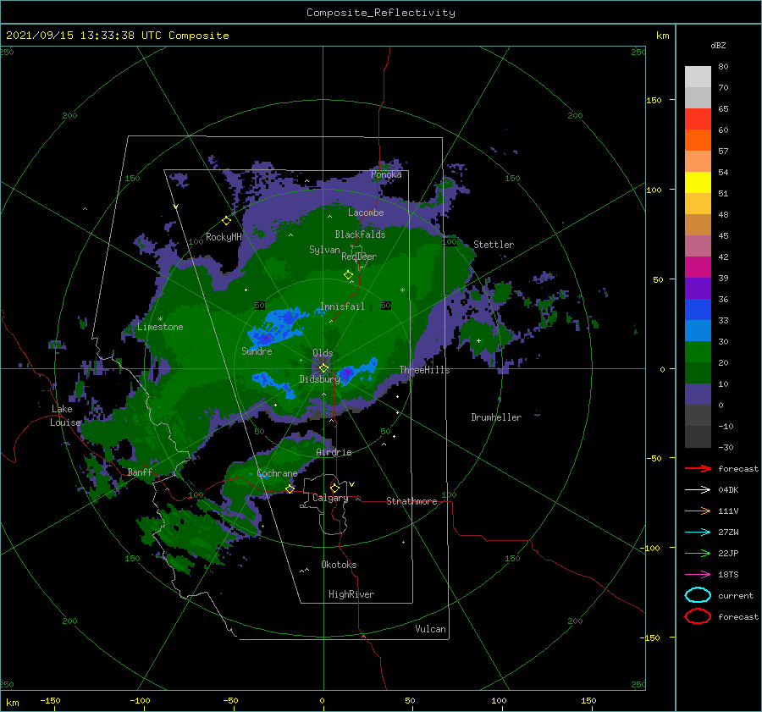This screenshot has width=762, height=712.
Task: Click the Limestone label
Action: tap(160, 327)
